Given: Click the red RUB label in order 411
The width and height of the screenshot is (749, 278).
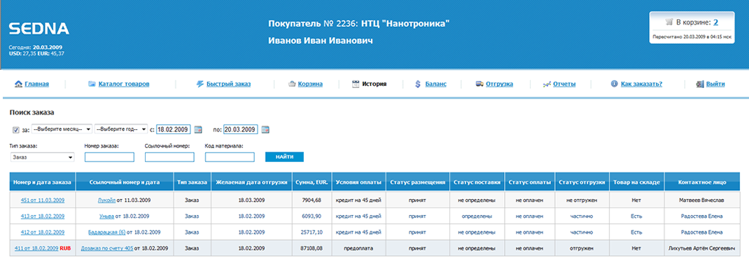Looking at the screenshot, I should point(65,249).
